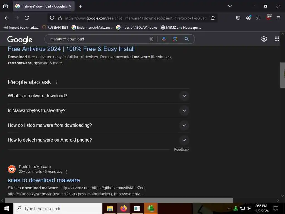285x214 pixels.
Task: Open clock showing 8:56 PM
Action: (x=261, y=208)
